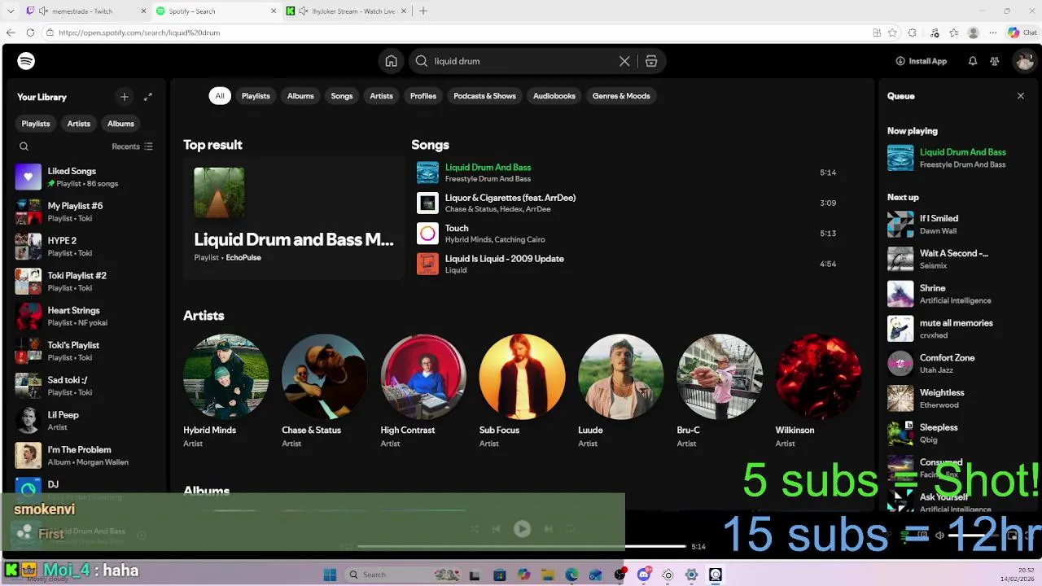This screenshot has height=586, width=1042.
Task: Clear the search field with the X
Action: pyautogui.click(x=624, y=61)
